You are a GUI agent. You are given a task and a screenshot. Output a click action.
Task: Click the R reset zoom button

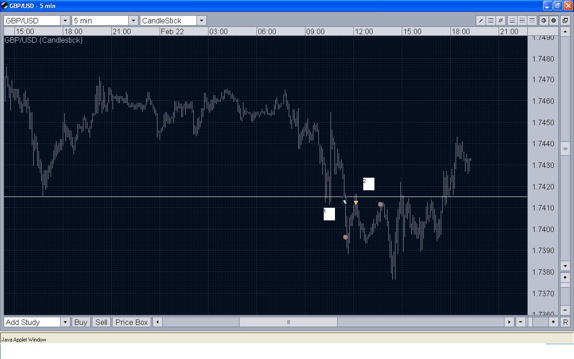(x=565, y=322)
